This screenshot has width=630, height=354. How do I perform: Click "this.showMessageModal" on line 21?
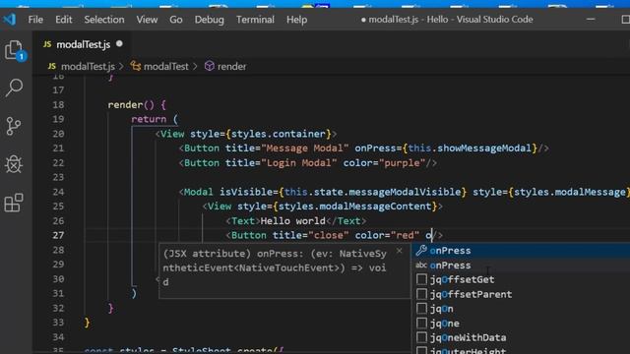pos(470,148)
